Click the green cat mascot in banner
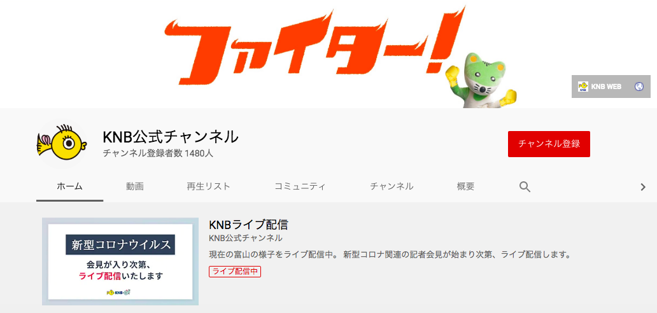Image resolution: width=657 pixels, height=313 pixels. (481, 80)
